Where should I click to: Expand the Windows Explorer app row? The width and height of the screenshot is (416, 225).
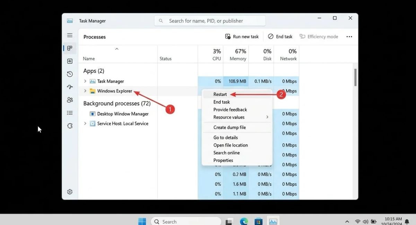85,91
